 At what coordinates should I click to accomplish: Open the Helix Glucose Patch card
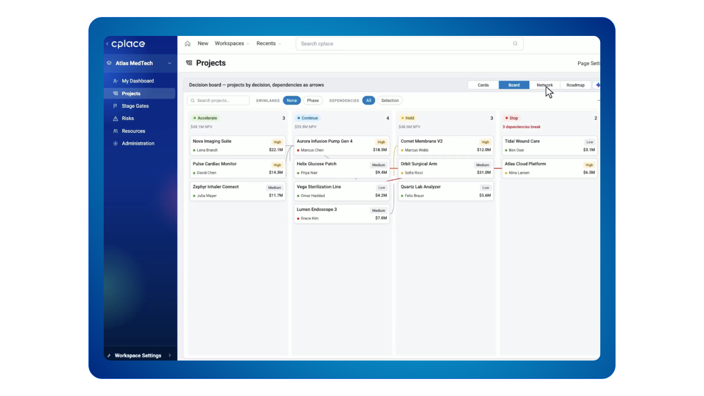pos(342,168)
